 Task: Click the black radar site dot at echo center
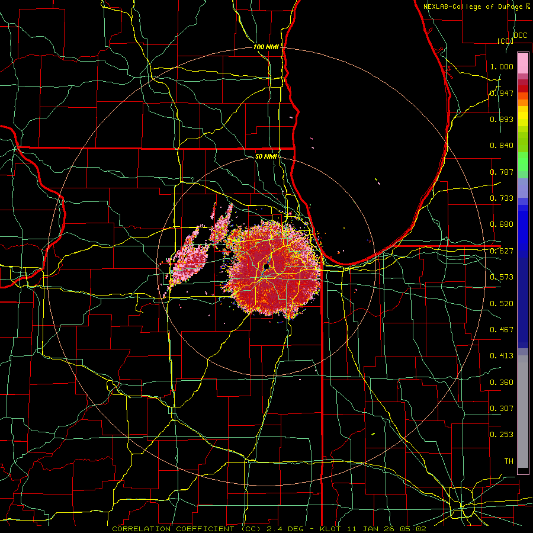(266, 266)
